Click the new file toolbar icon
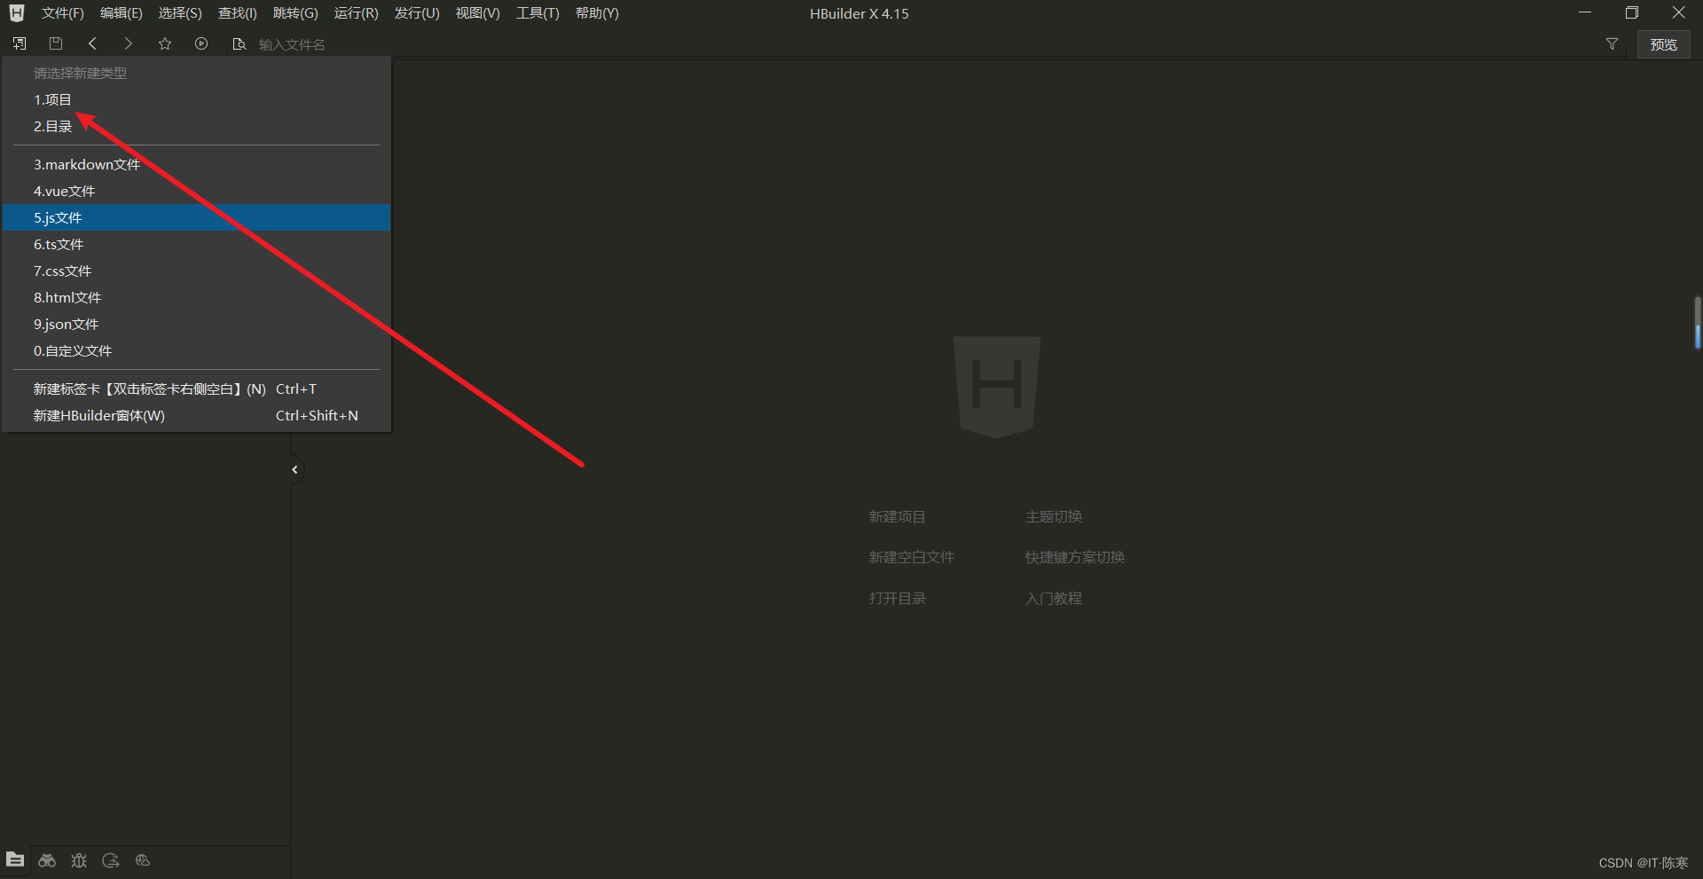Image resolution: width=1703 pixels, height=879 pixels. click(20, 43)
